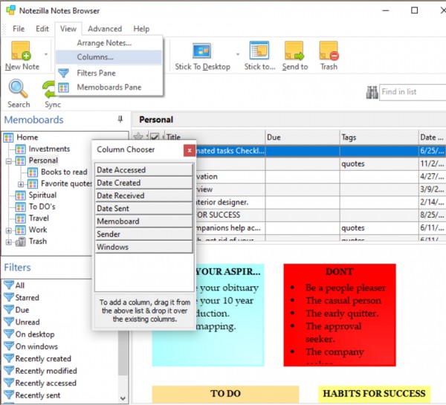Select the Investments memoboard

pos(49,149)
